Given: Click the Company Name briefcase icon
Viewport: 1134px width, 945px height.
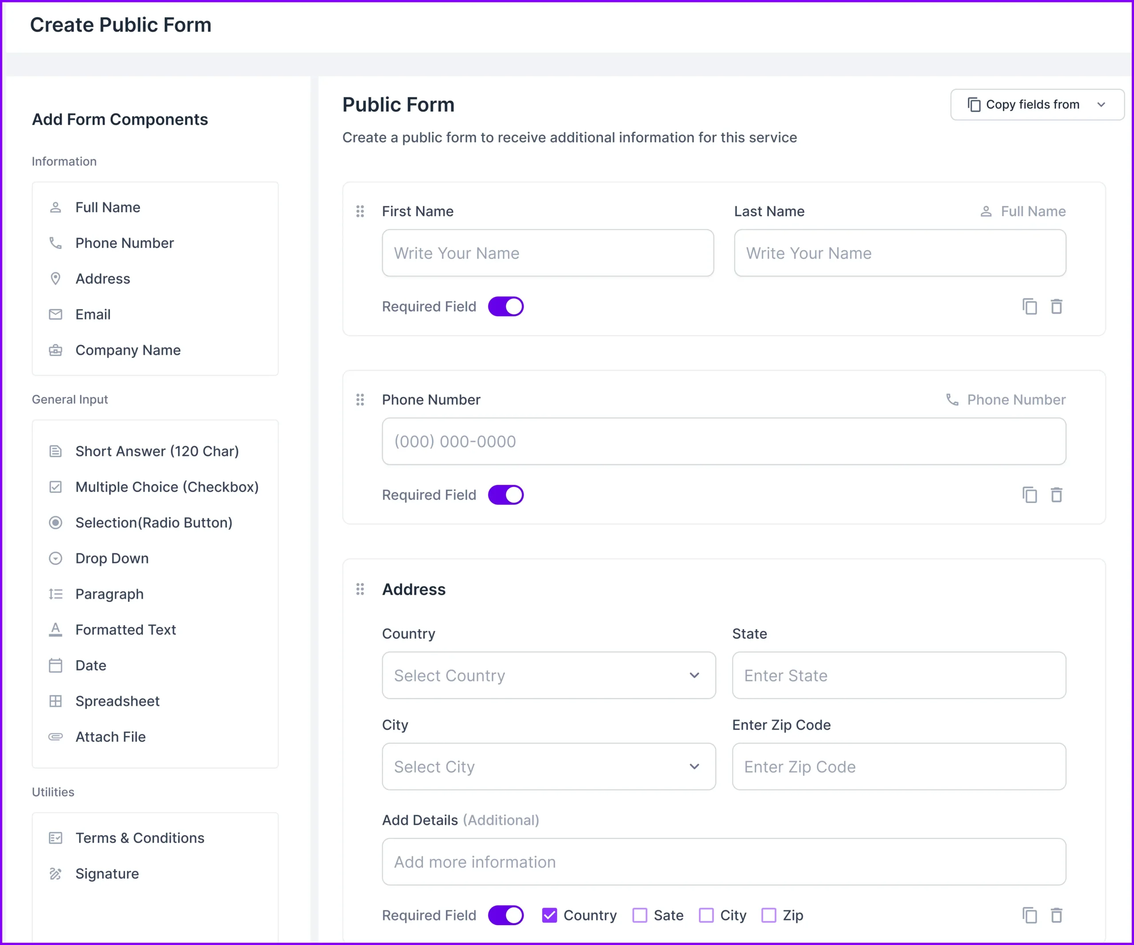Looking at the screenshot, I should 56,350.
